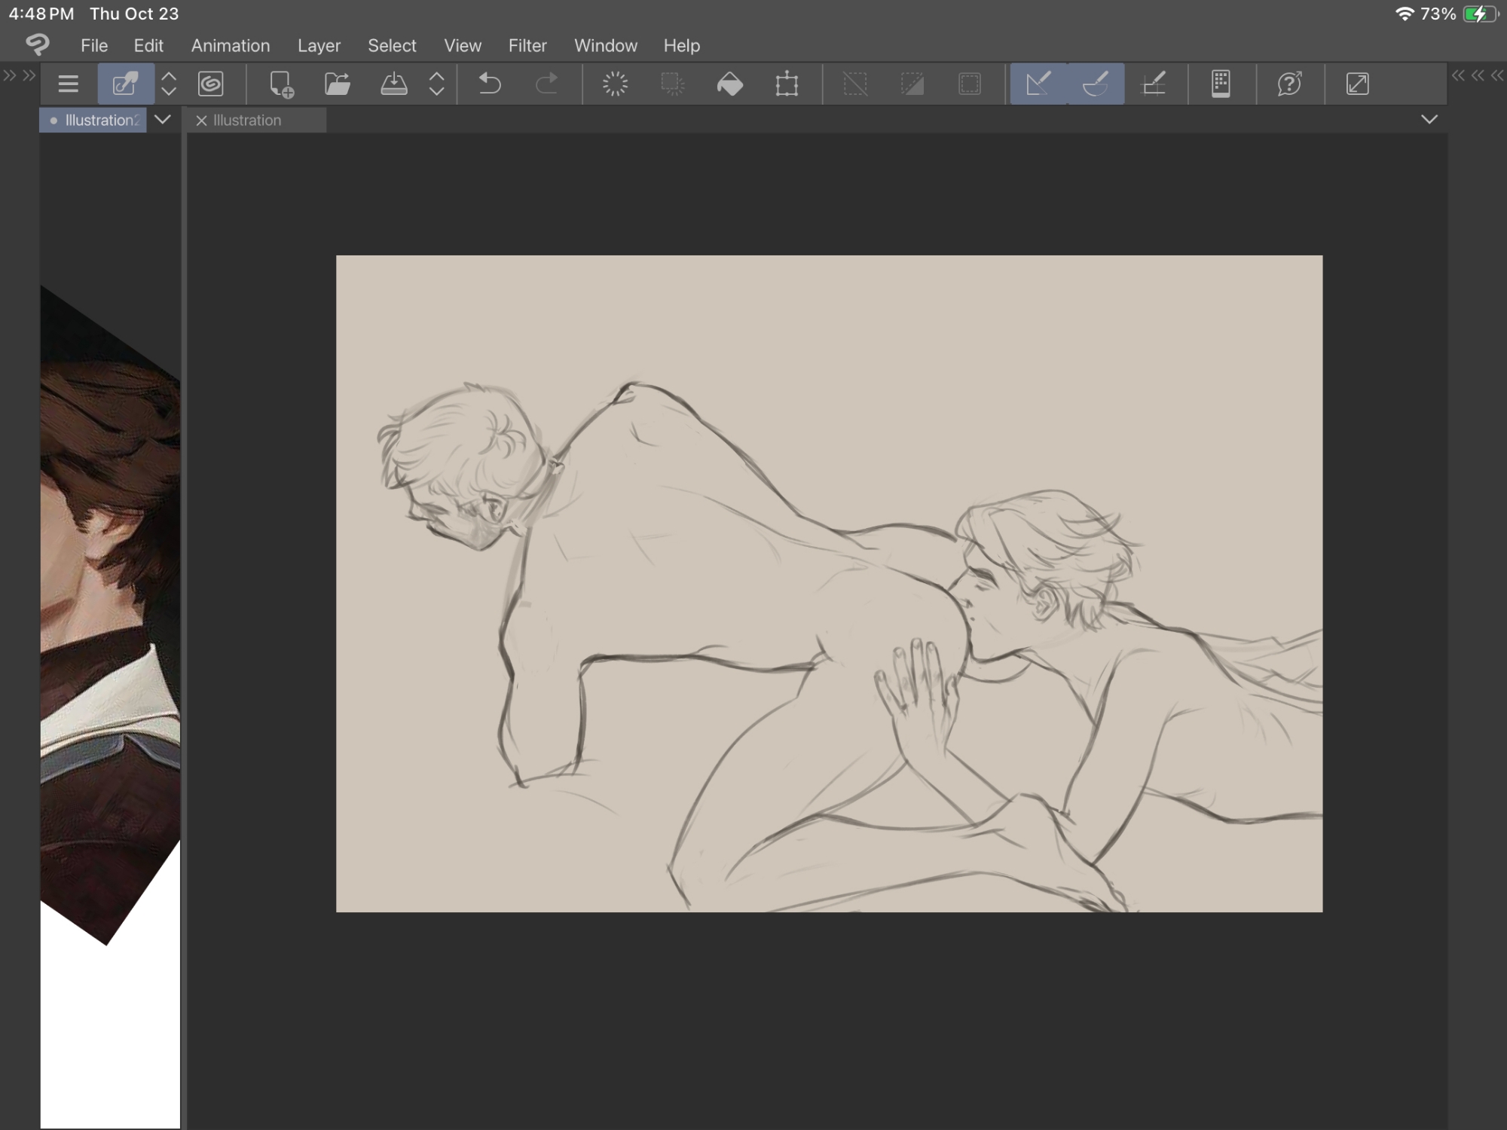Clear the canvas with Delete icon
Screen dimensions: 1507x1130
click(x=615, y=84)
